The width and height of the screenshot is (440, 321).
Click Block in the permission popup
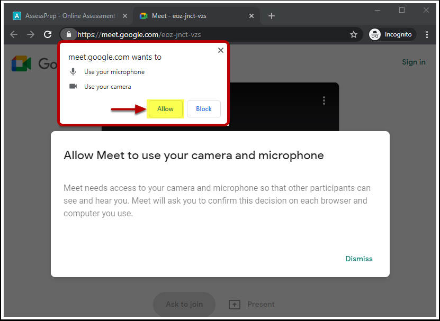pyautogui.click(x=204, y=109)
